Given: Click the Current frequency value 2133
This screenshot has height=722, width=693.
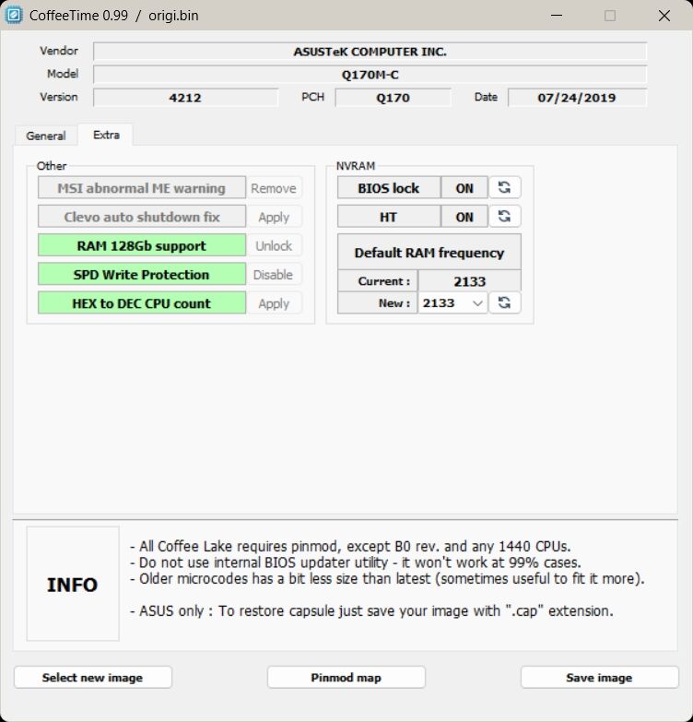Looking at the screenshot, I should [x=469, y=281].
